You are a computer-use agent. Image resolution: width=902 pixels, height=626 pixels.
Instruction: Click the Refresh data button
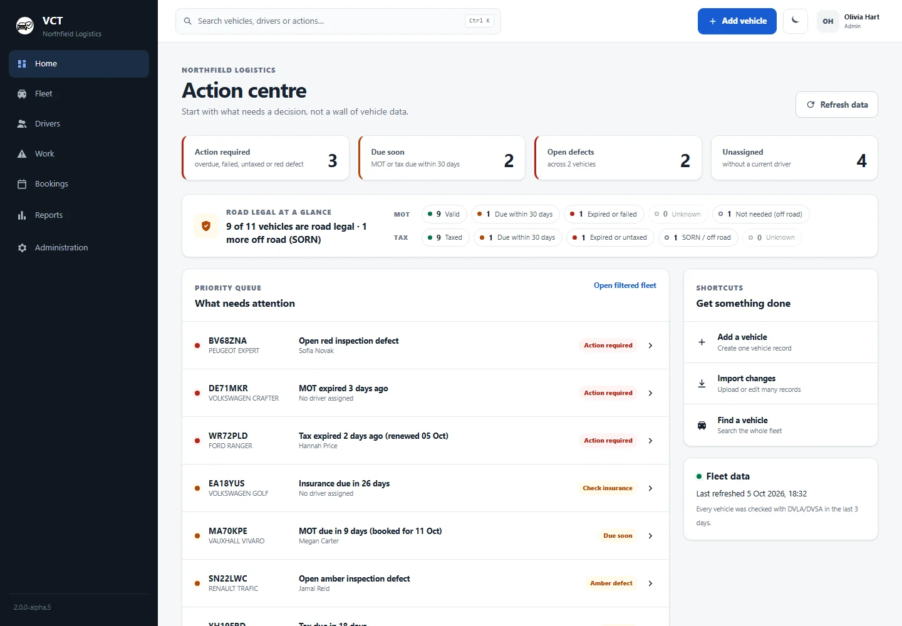(x=837, y=105)
